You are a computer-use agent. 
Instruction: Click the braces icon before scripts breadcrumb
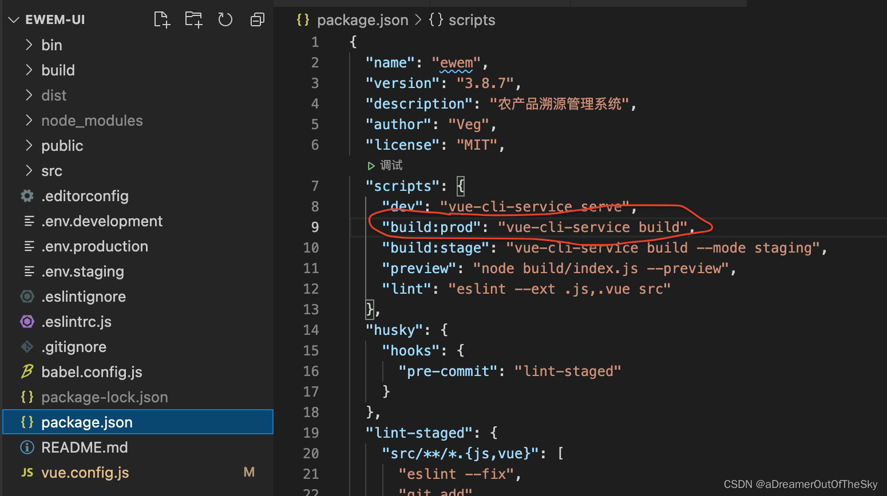pos(435,20)
